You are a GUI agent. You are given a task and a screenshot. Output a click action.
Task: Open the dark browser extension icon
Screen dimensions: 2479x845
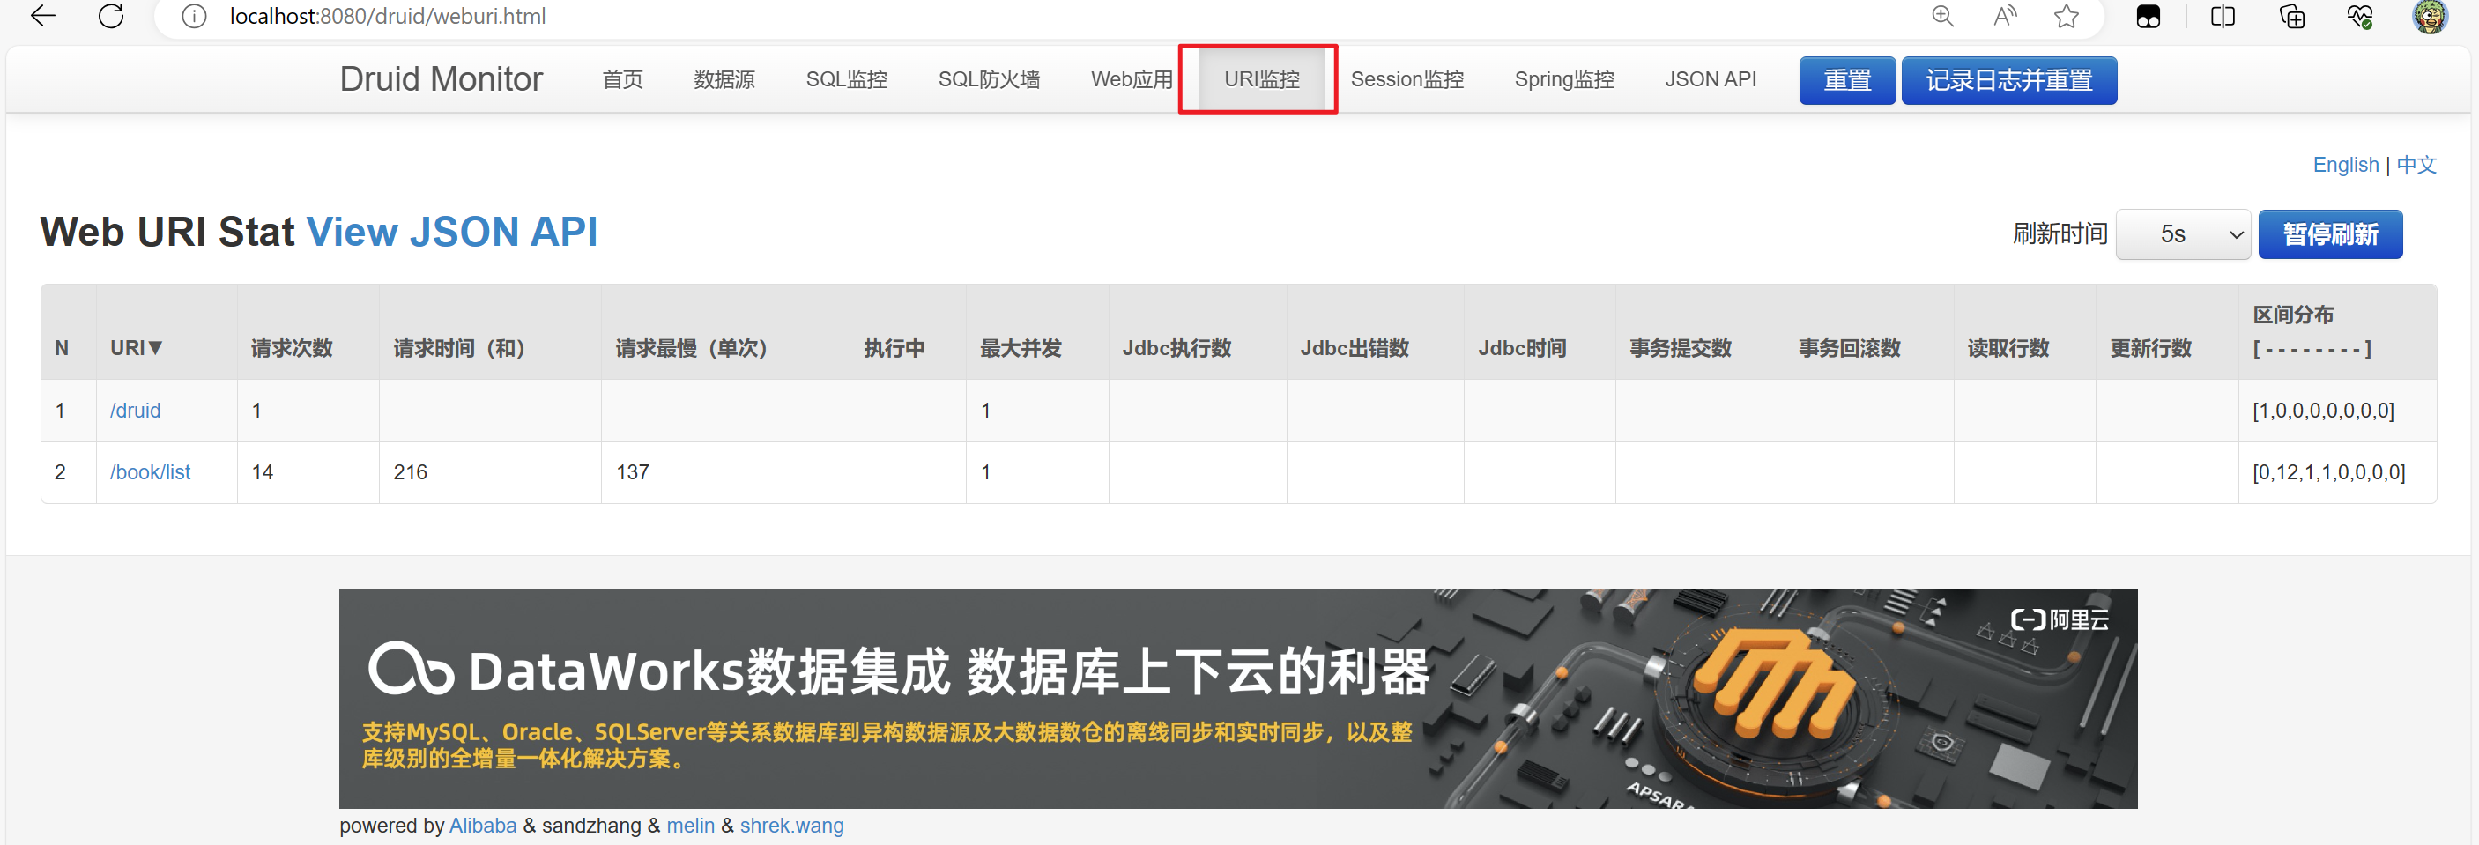pyautogui.click(x=2148, y=17)
